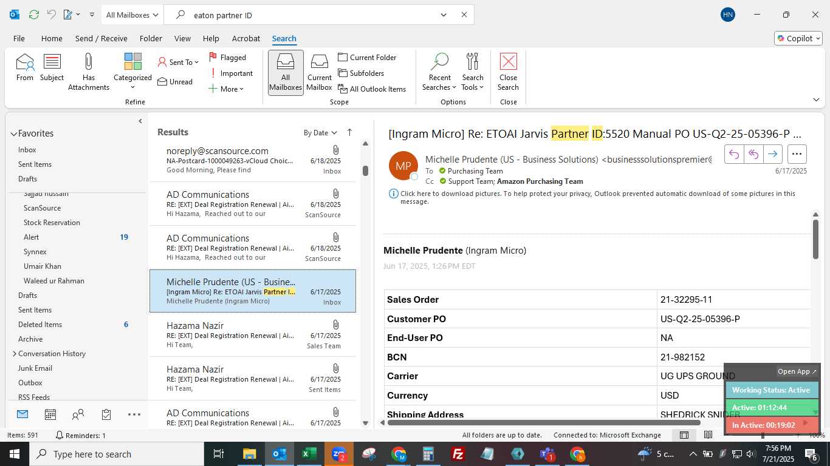This screenshot has height=466, width=830.
Task: Set search scope to Current Mailbox
Action: [320, 72]
